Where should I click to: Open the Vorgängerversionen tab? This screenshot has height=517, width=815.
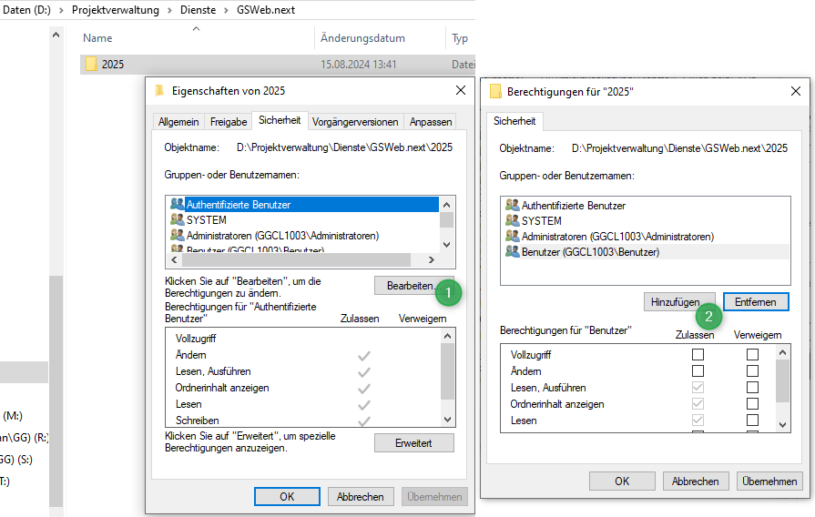tap(355, 122)
